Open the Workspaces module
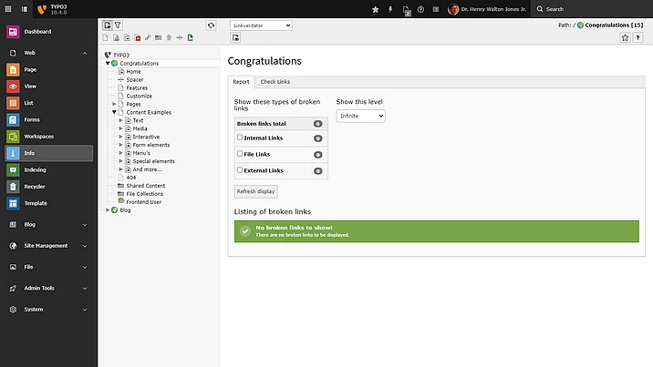 (x=38, y=137)
